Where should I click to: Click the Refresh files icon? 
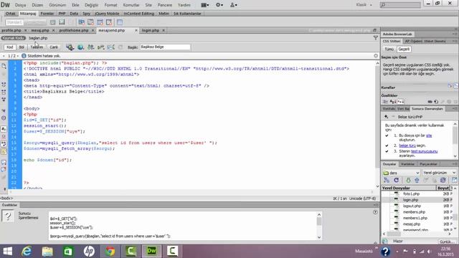[x=396, y=180]
